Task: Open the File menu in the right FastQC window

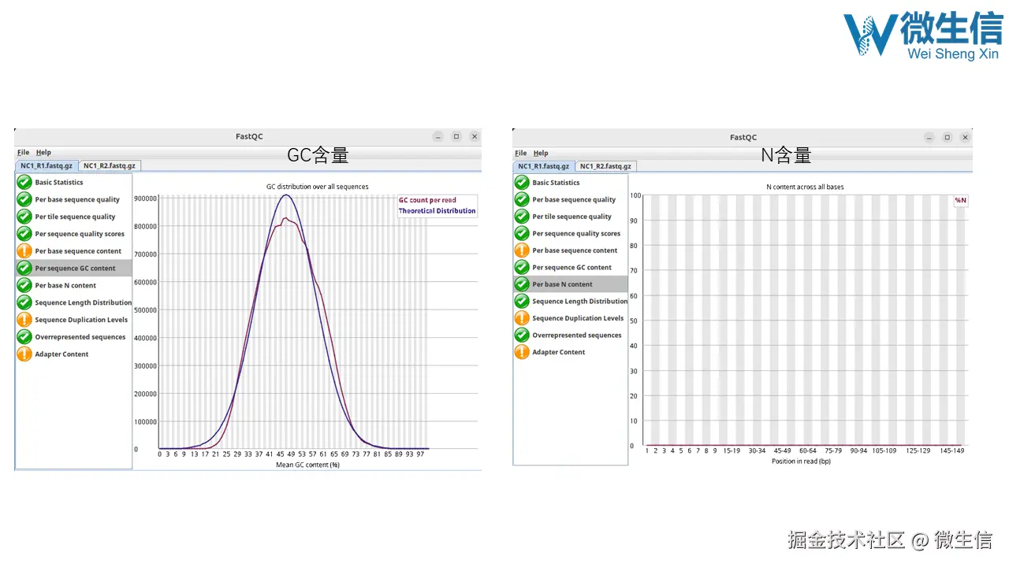Action: pyautogui.click(x=520, y=153)
